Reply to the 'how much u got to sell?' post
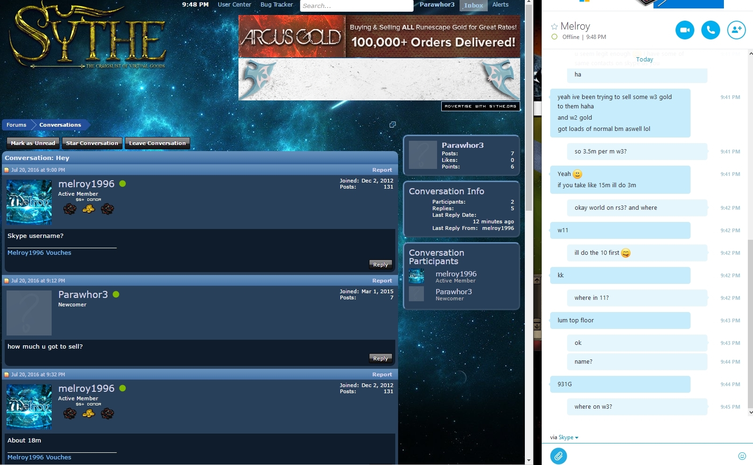Screen dimensions: 753x465 [380, 358]
